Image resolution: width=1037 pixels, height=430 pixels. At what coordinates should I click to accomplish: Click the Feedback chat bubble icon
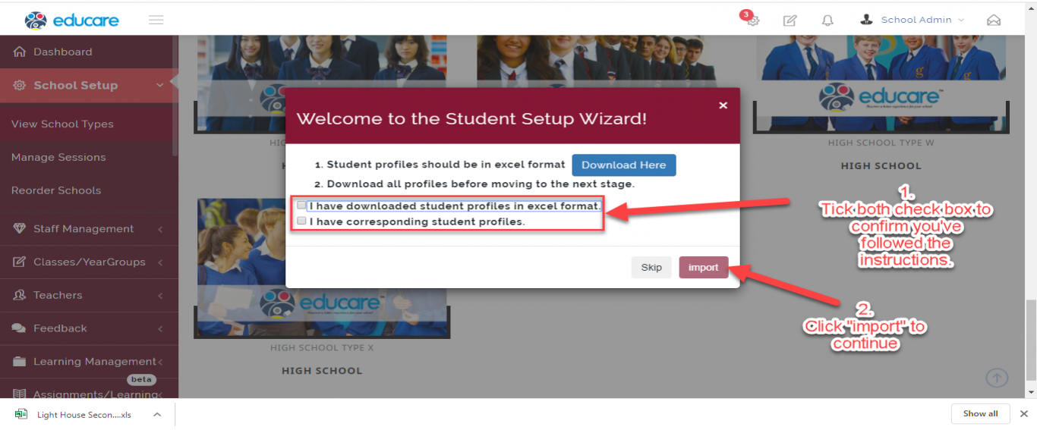click(19, 328)
